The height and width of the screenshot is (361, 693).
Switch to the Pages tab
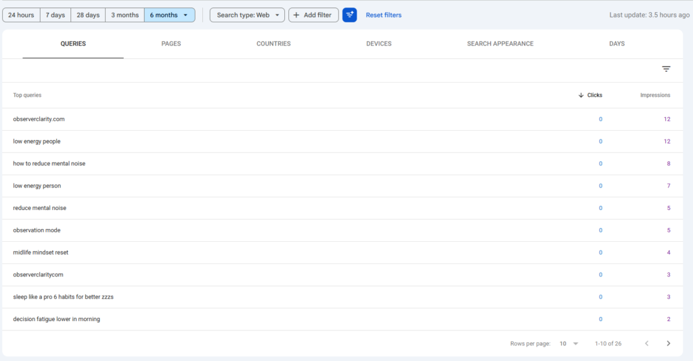[171, 44]
